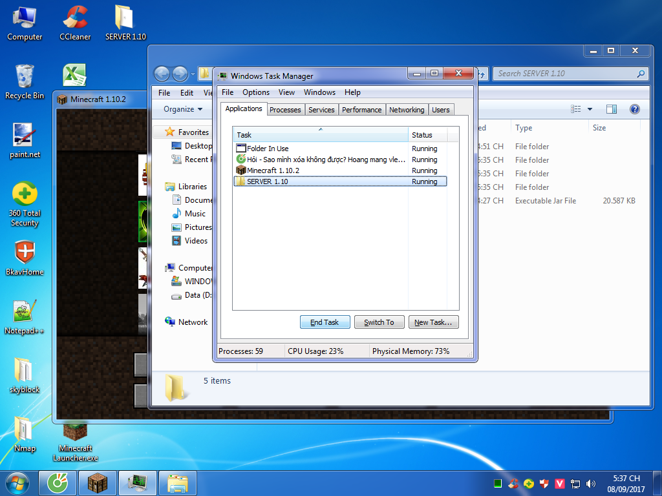Image resolution: width=662 pixels, height=496 pixels.
Task: Open Explorer Edit menu
Action: tap(187, 93)
